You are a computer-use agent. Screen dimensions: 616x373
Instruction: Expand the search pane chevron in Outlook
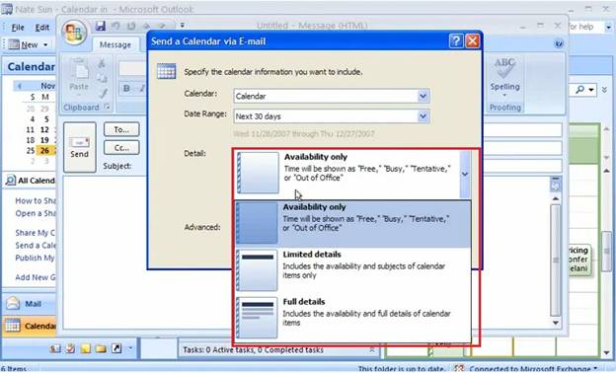(x=604, y=90)
